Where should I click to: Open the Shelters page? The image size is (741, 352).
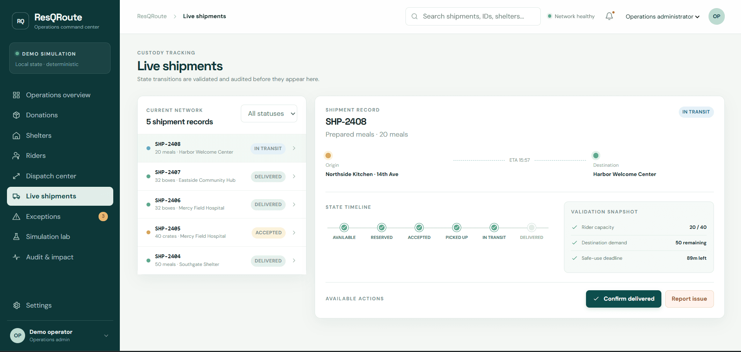(x=60, y=135)
